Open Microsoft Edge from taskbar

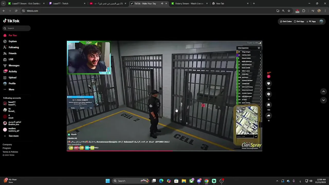click(161, 181)
